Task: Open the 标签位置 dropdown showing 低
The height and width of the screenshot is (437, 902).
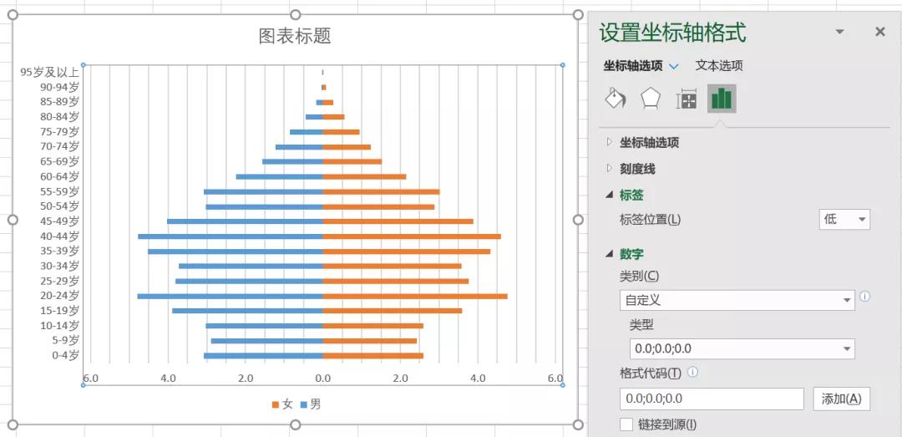Action: [x=844, y=220]
